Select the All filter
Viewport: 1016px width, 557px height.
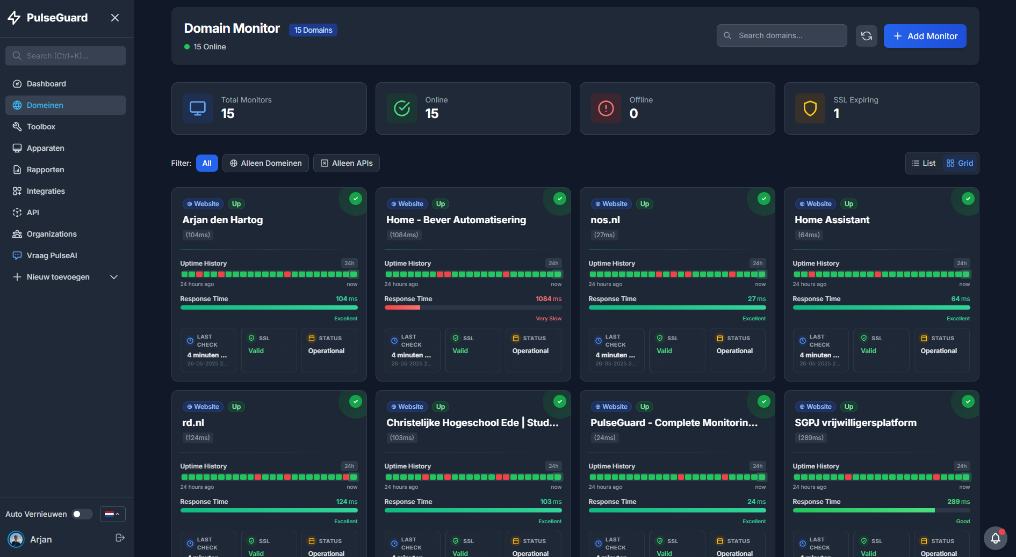[x=207, y=163]
